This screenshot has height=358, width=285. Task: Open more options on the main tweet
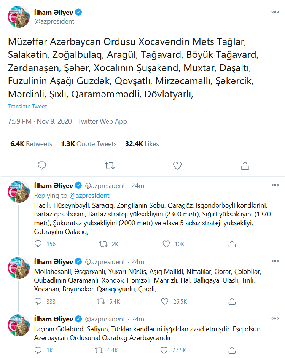coord(275,12)
